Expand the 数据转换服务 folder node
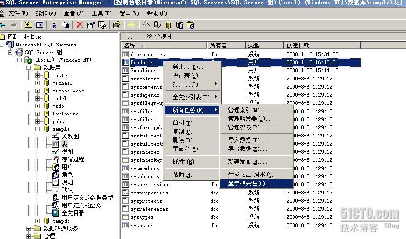Image resolution: width=406 pixels, height=239 pixels. [28, 228]
